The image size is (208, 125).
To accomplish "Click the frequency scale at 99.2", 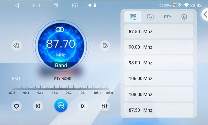I will point(69,93).
